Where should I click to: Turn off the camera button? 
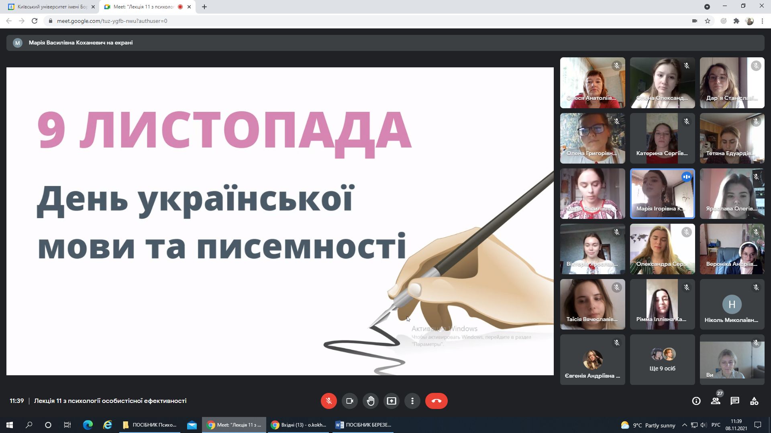click(349, 401)
